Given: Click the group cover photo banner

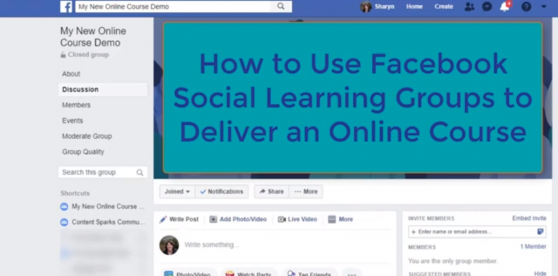Looking at the screenshot, I should [x=353, y=98].
